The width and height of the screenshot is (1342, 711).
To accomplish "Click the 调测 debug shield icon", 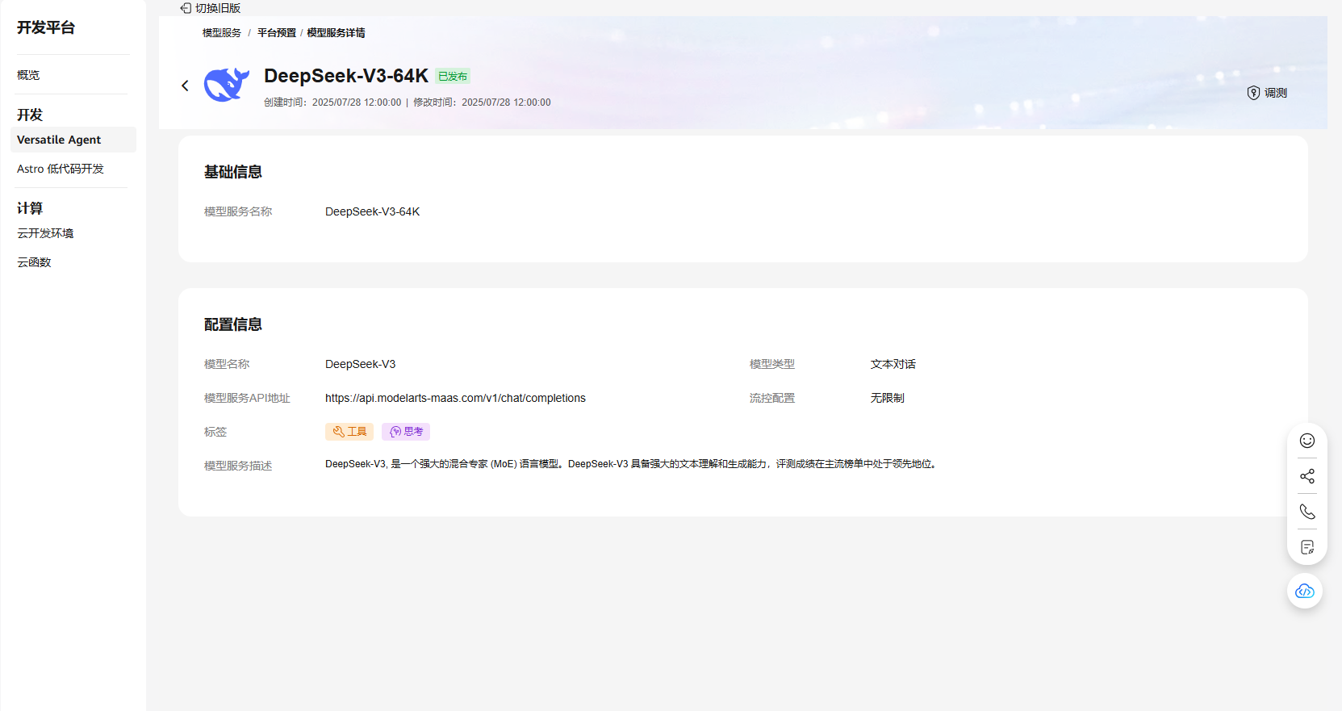I will coord(1253,93).
